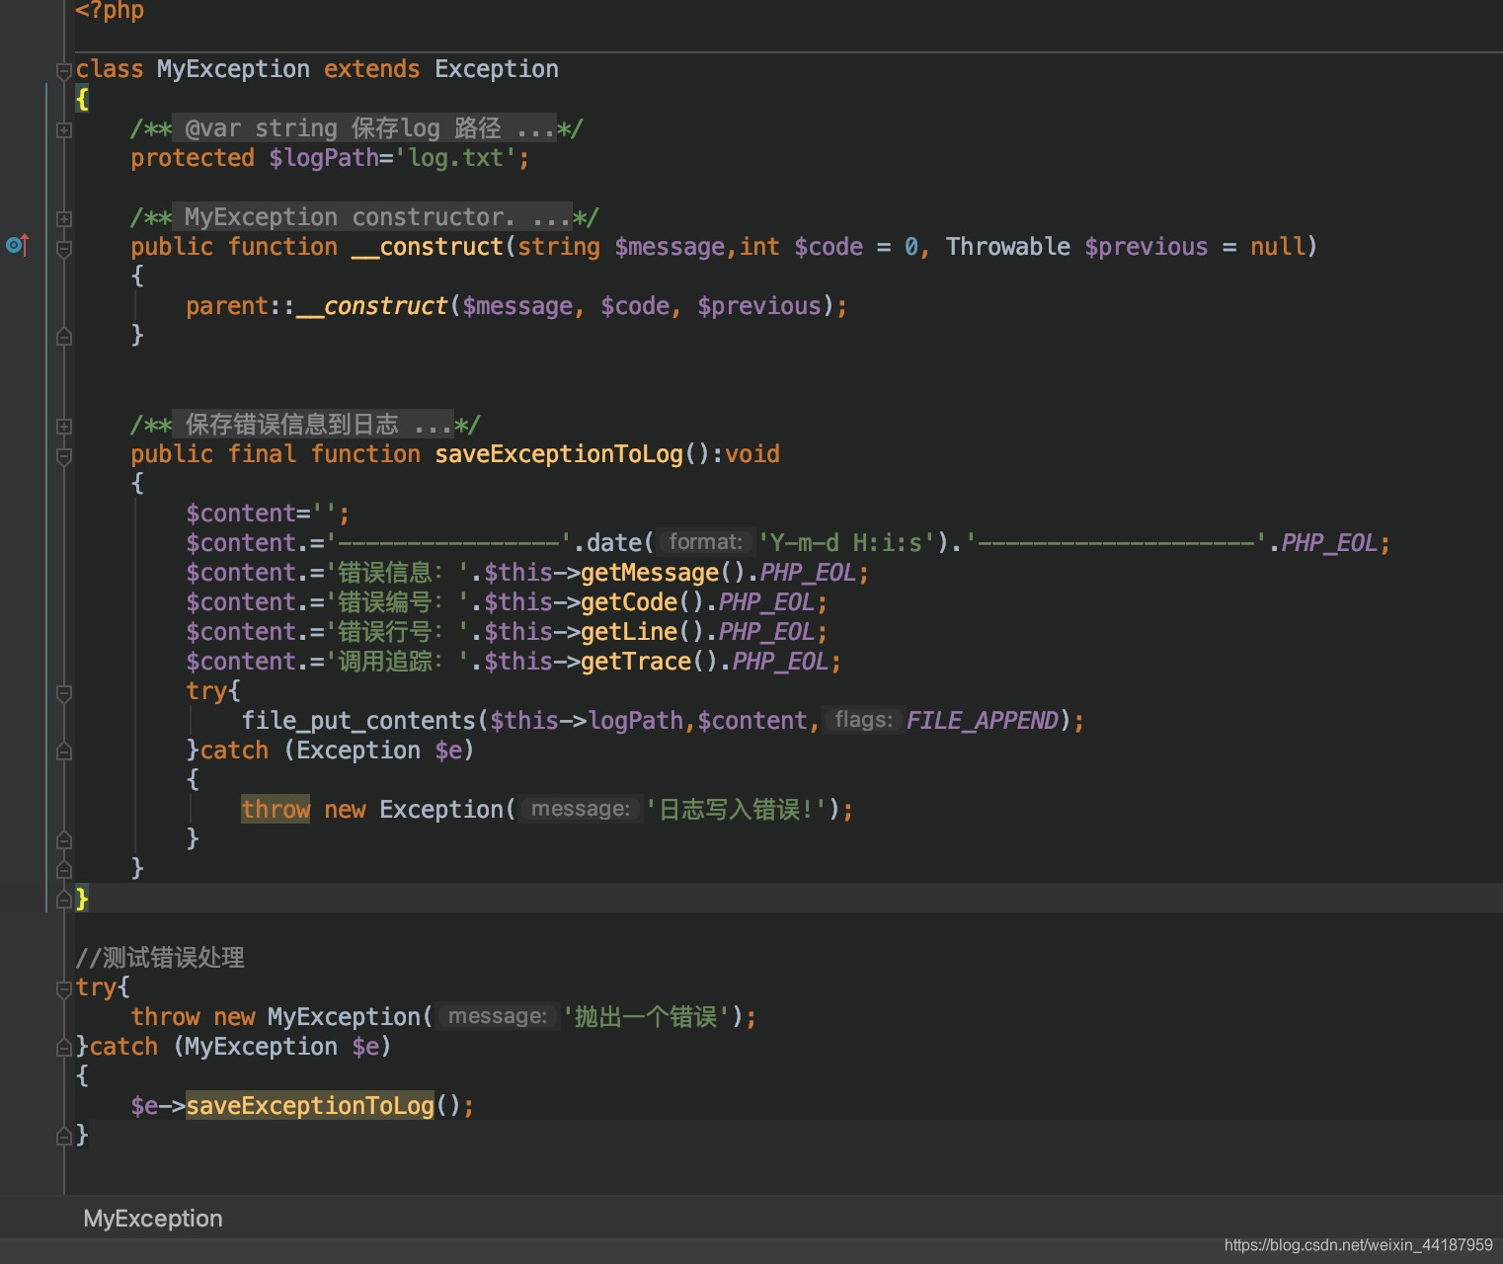The image size is (1503, 1264).
Task: Click the '__construct' method name in public function
Action: coord(428,247)
